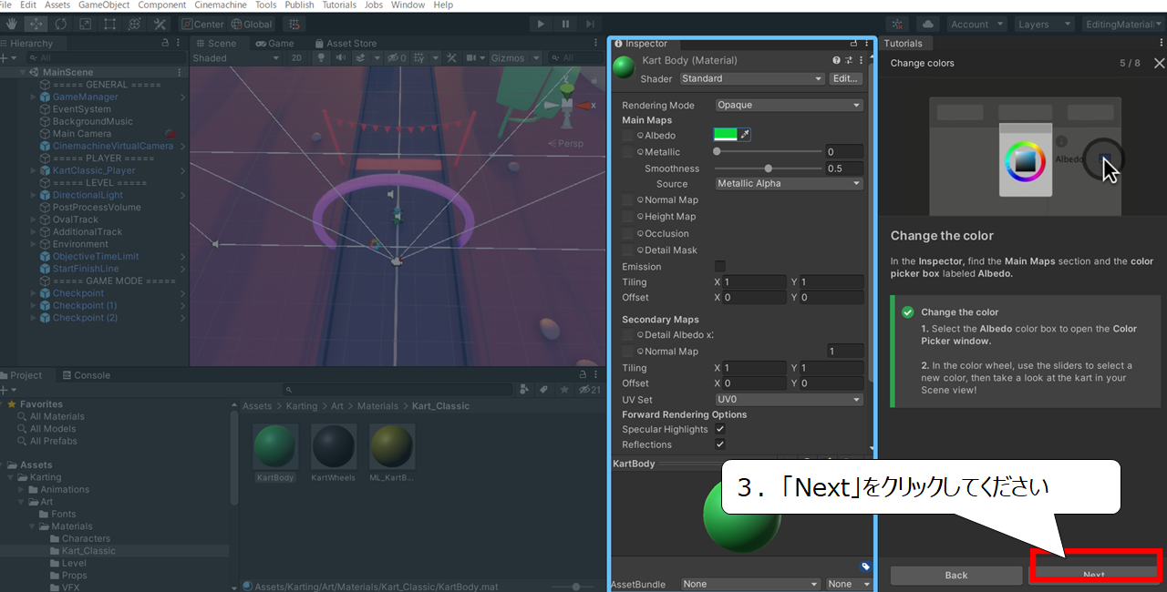Viewport: 1167px width, 592px height.
Task: Adjust the Smoothness slider
Action: (x=769, y=168)
